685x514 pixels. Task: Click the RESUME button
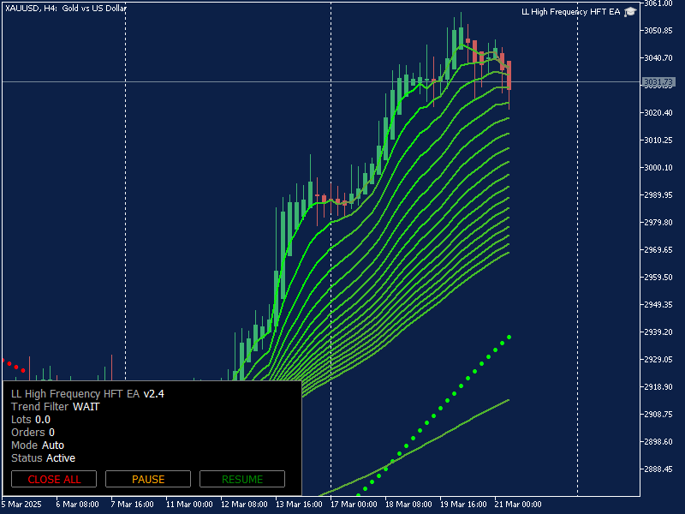pyautogui.click(x=242, y=479)
